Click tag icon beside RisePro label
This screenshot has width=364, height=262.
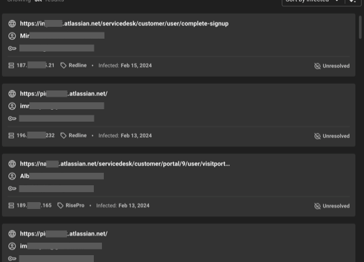click(61, 205)
